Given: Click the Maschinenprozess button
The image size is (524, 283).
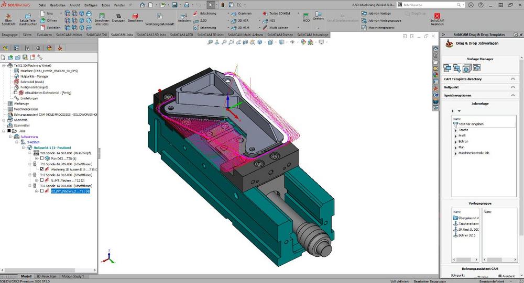Looking at the screenshot, I should [x=380, y=27].
